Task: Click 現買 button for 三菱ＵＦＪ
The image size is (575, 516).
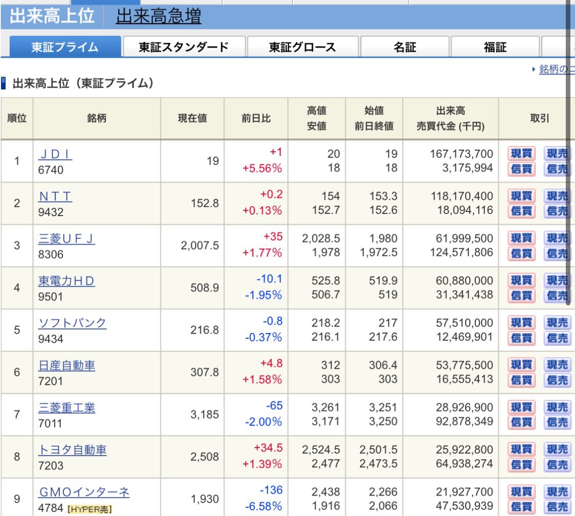Action: pyautogui.click(x=521, y=238)
